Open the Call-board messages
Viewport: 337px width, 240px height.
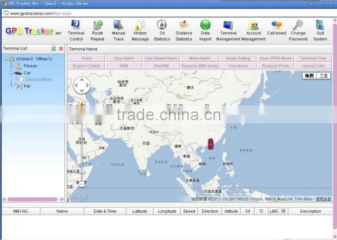[x=277, y=28]
